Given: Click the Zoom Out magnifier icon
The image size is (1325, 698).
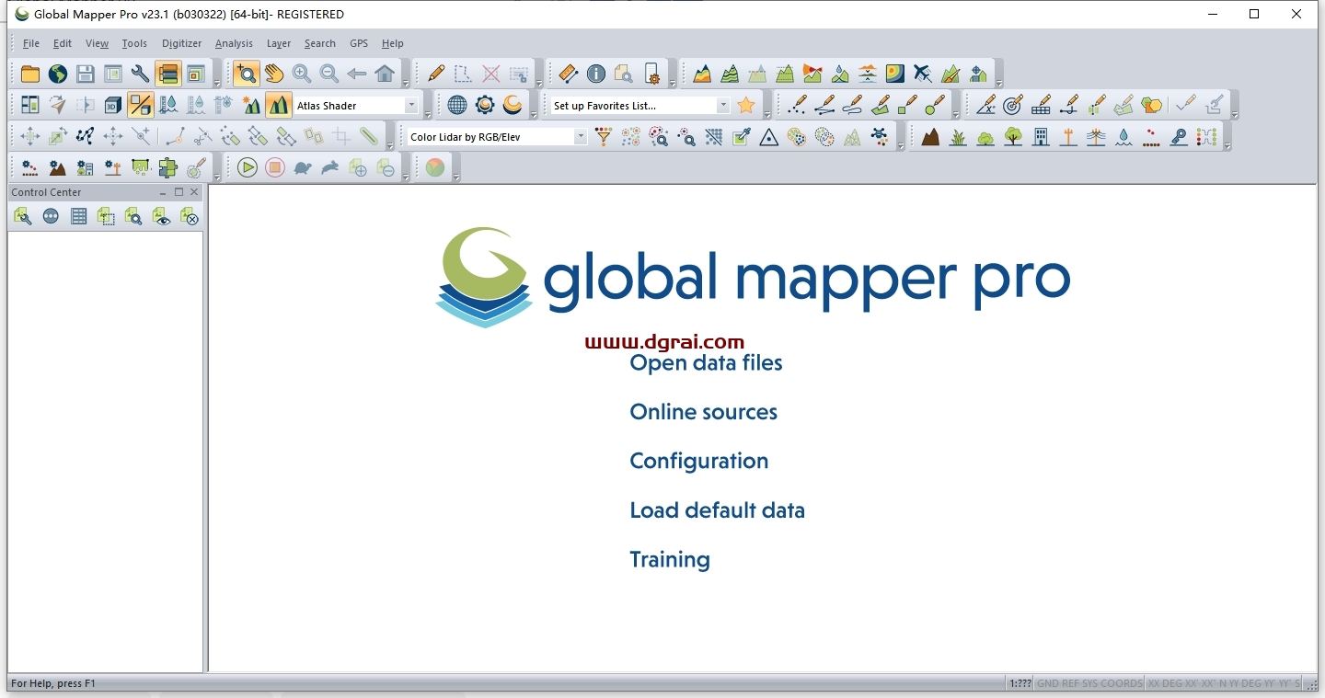Looking at the screenshot, I should click(329, 74).
